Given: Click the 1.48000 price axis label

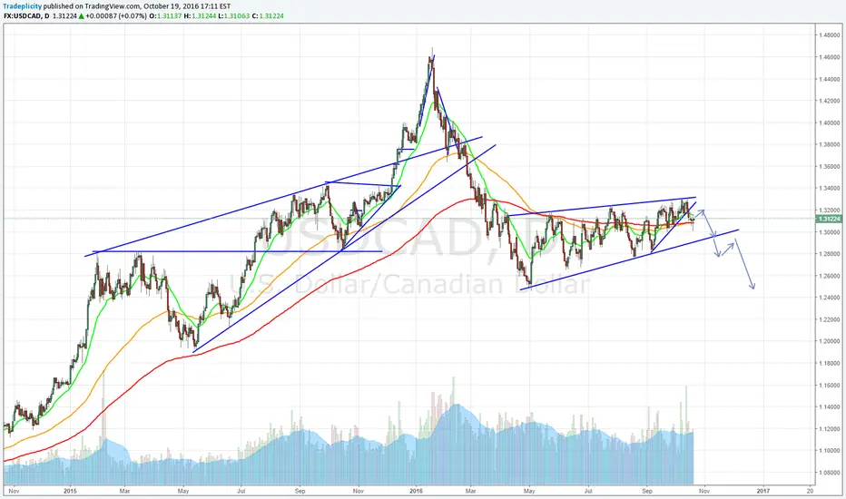Looking at the screenshot, I should pyautogui.click(x=830, y=35).
